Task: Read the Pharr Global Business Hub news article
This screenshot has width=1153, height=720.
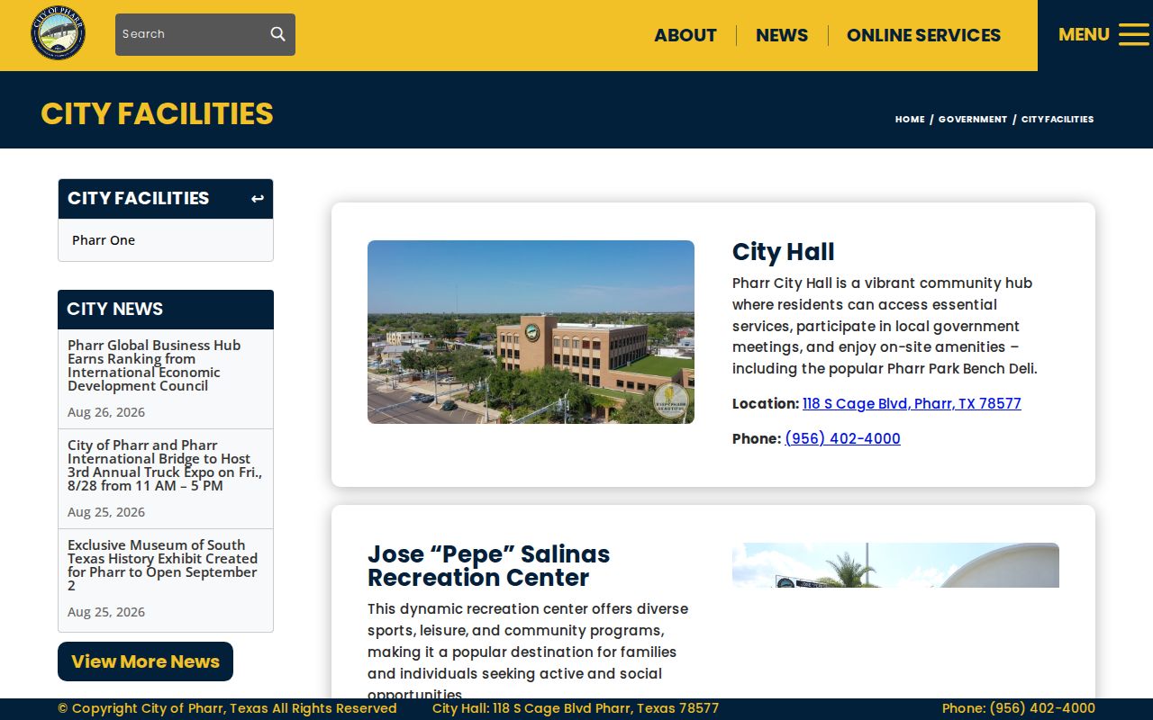Action: click(154, 365)
